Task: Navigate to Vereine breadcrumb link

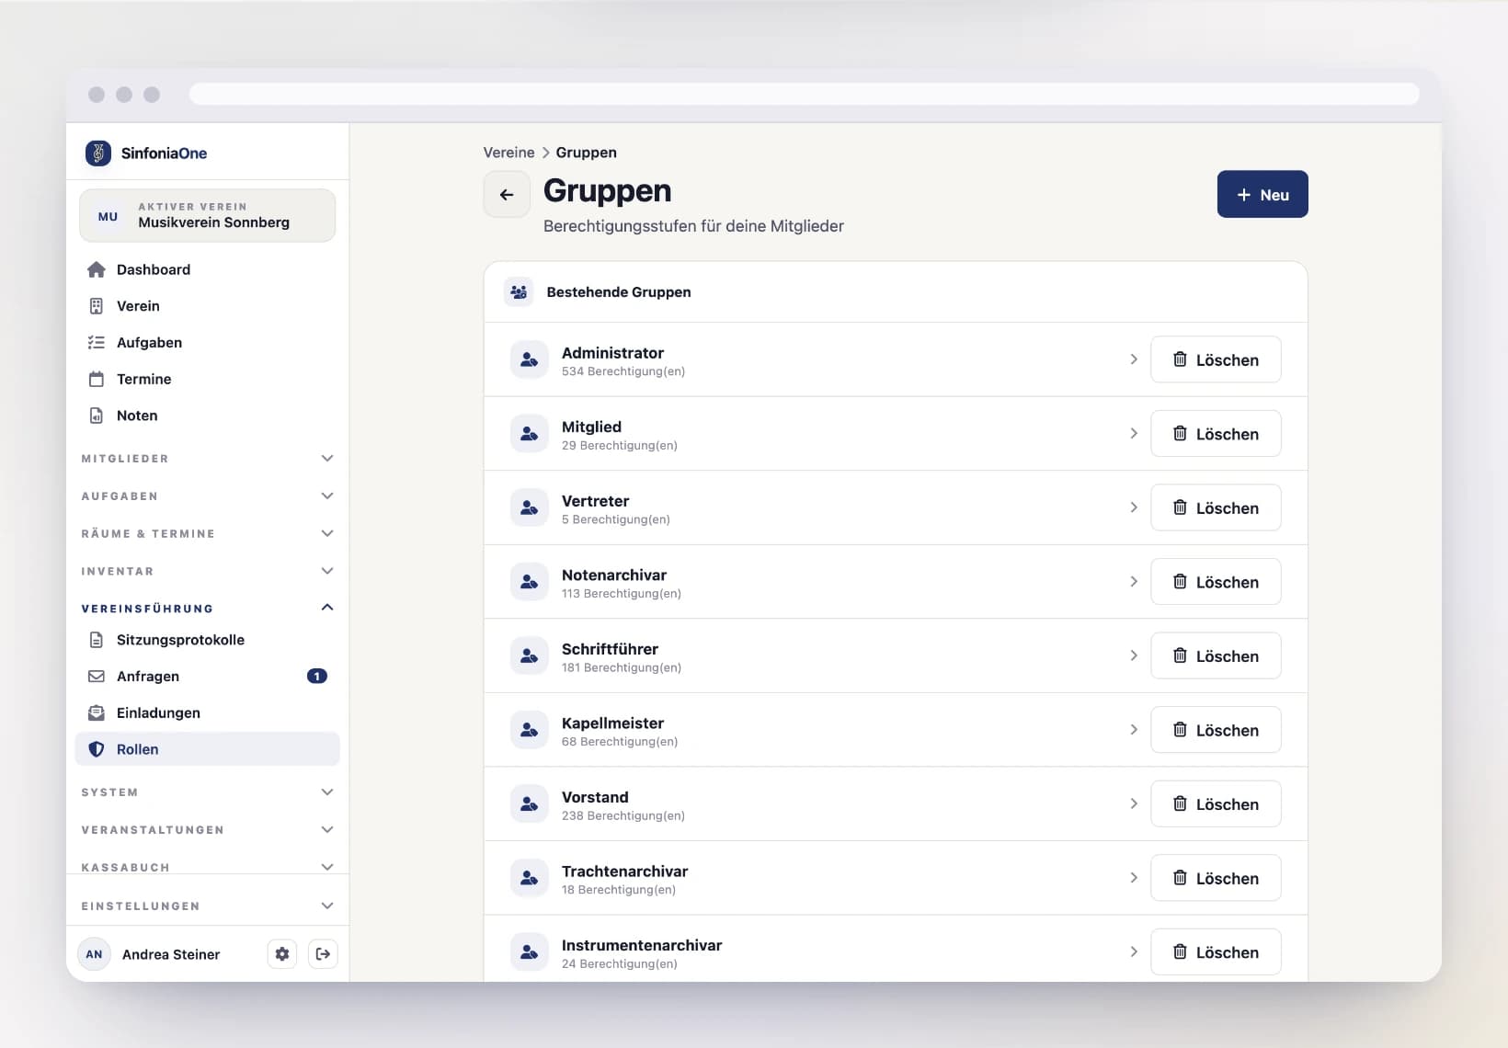Action: [x=508, y=153]
